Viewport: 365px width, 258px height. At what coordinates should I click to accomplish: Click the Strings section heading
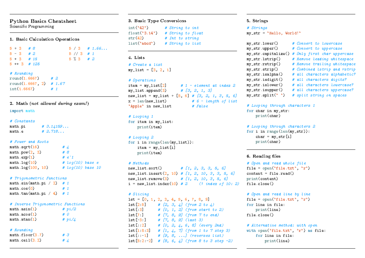point(257,21)
